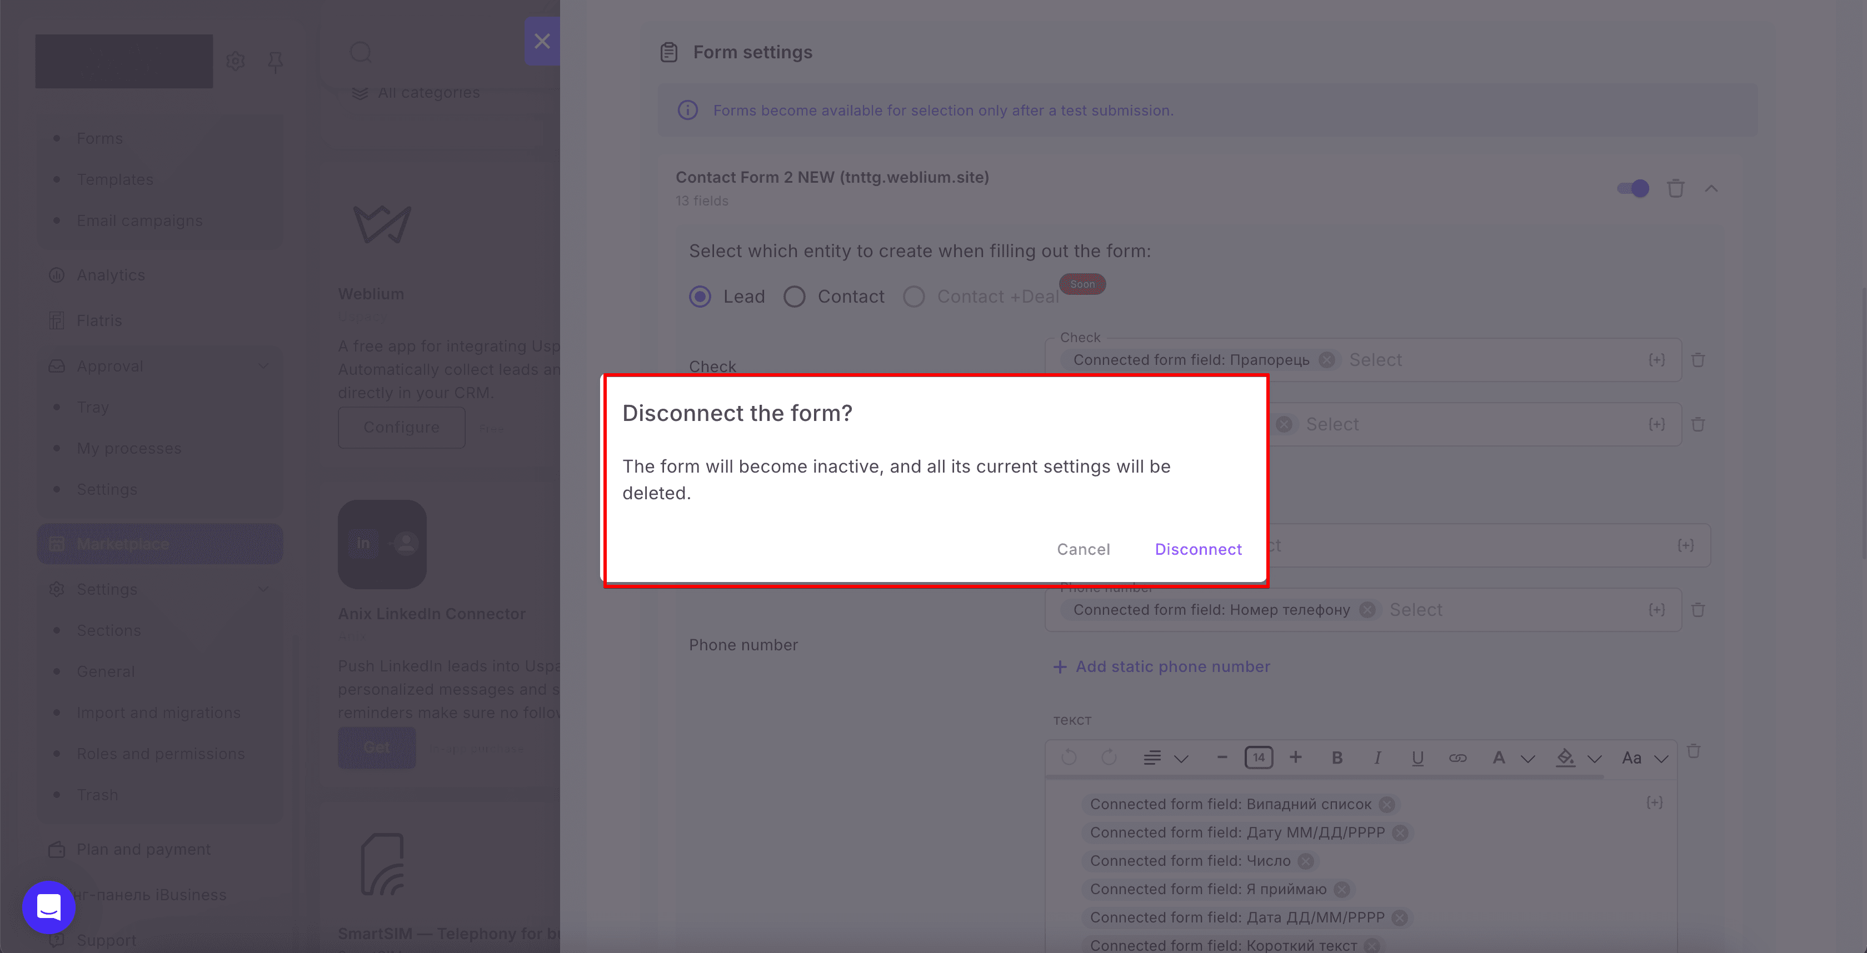1867x953 pixels.
Task: Remove the Check field mapping row
Action: click(x=1698, y=360)
